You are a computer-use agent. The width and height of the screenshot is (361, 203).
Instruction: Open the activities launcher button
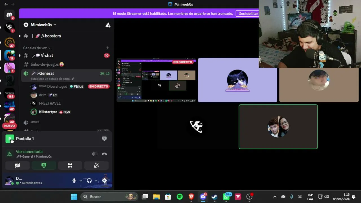pos(70,166)
